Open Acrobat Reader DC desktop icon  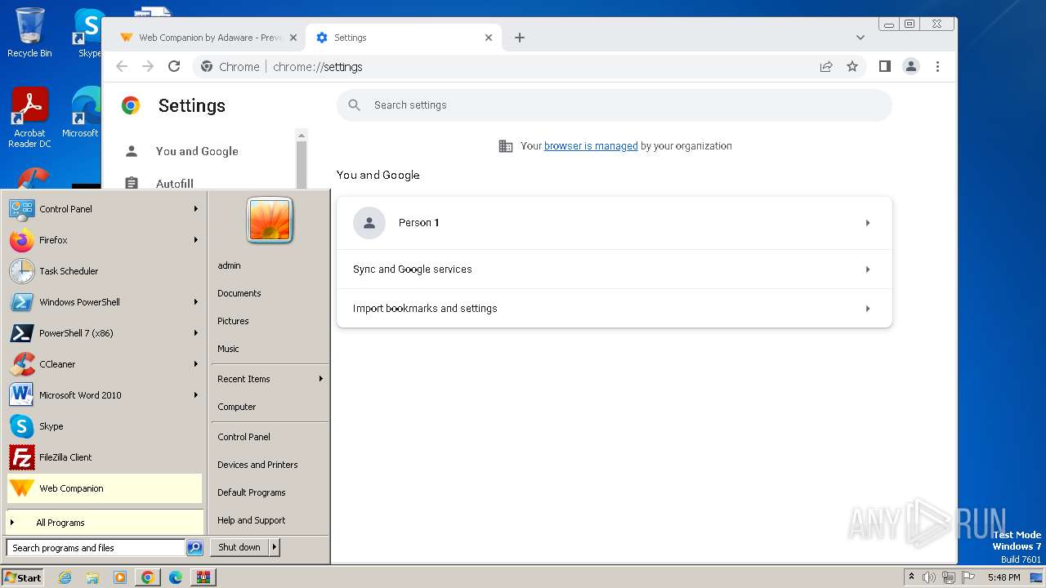(29, 118)
